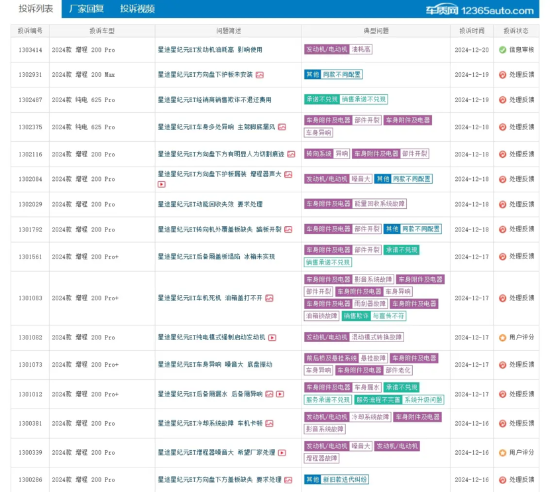
Task: Play video icon for complaint 1301082
Action: [x=272, y=338]
